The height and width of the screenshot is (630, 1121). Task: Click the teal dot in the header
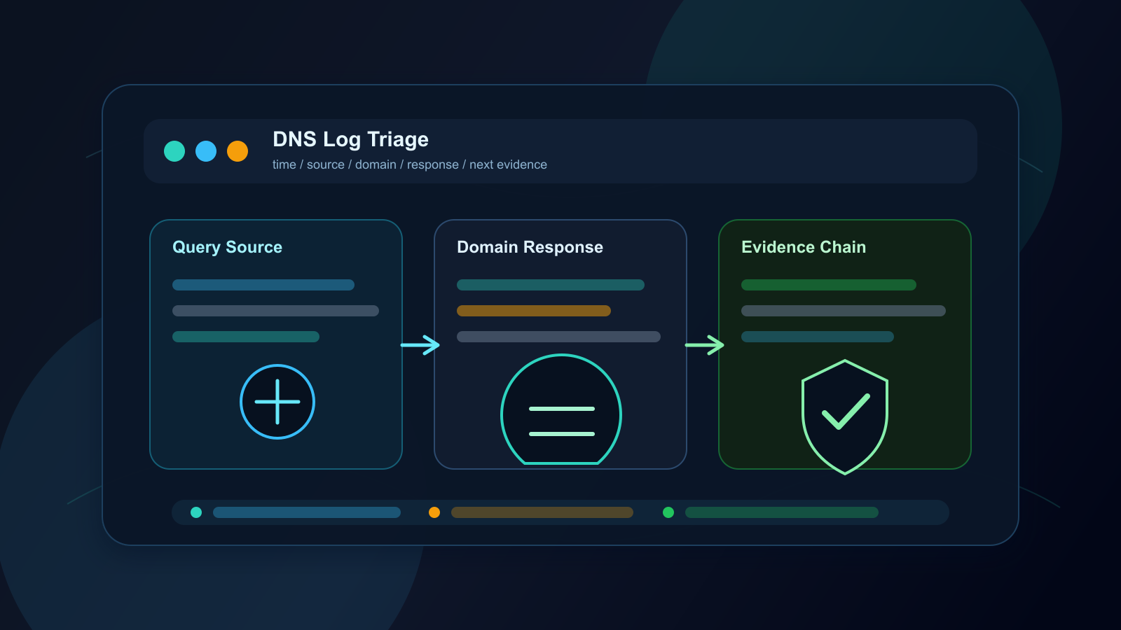click(174, 151)
